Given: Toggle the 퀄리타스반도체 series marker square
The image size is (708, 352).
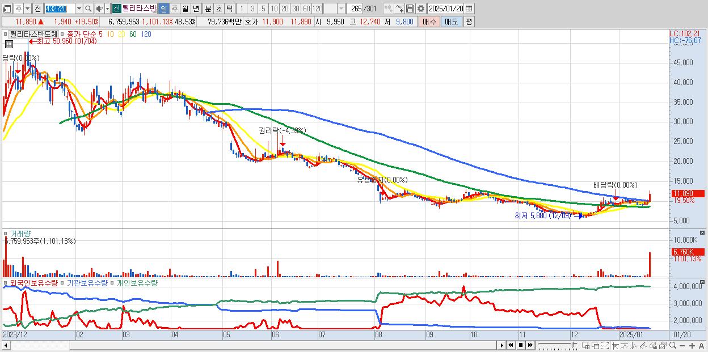Looking at the screenshot, I should (x=6, y=34).
